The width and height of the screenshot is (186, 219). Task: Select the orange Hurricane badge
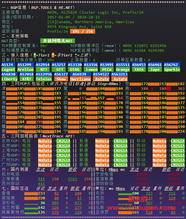click(x=80, y=79)
